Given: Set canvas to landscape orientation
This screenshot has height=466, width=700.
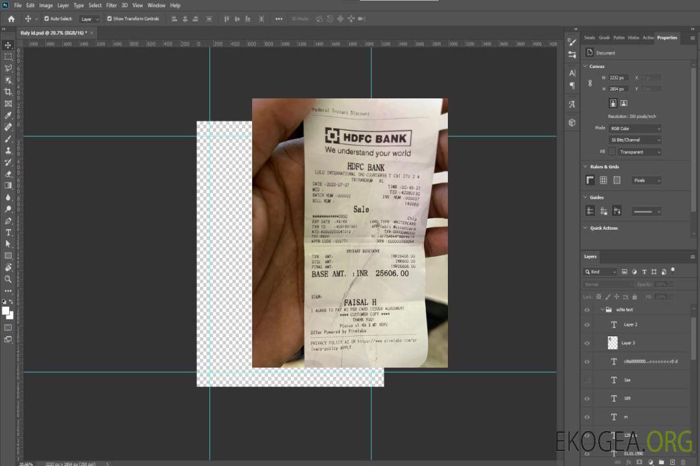Looking at the screenshot, I should (x=624, y=103).
